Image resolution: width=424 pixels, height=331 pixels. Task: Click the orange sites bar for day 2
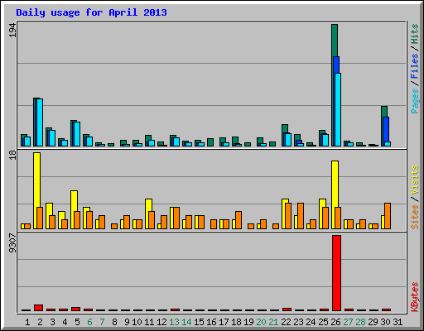click(40, 218)
